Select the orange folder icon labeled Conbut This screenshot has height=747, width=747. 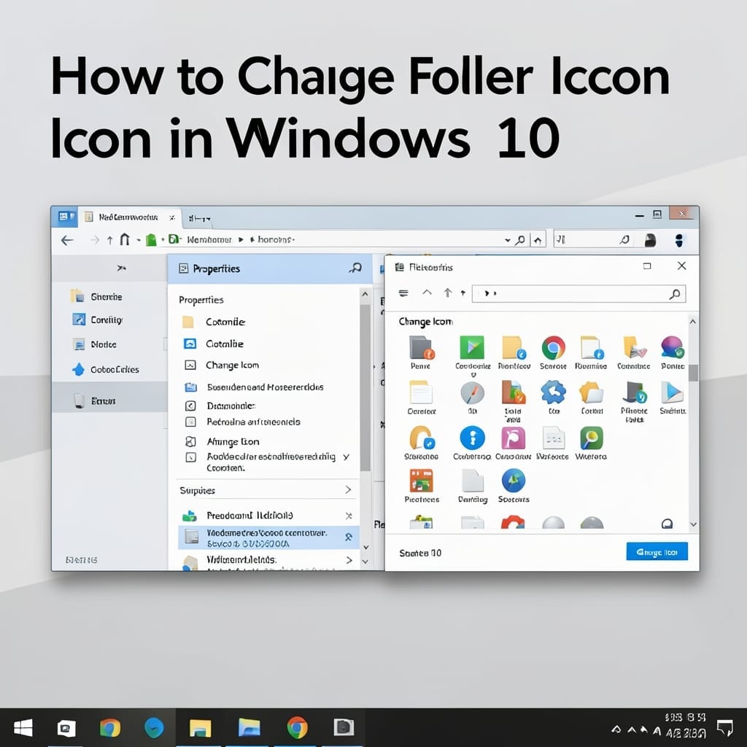click(591, 393)
